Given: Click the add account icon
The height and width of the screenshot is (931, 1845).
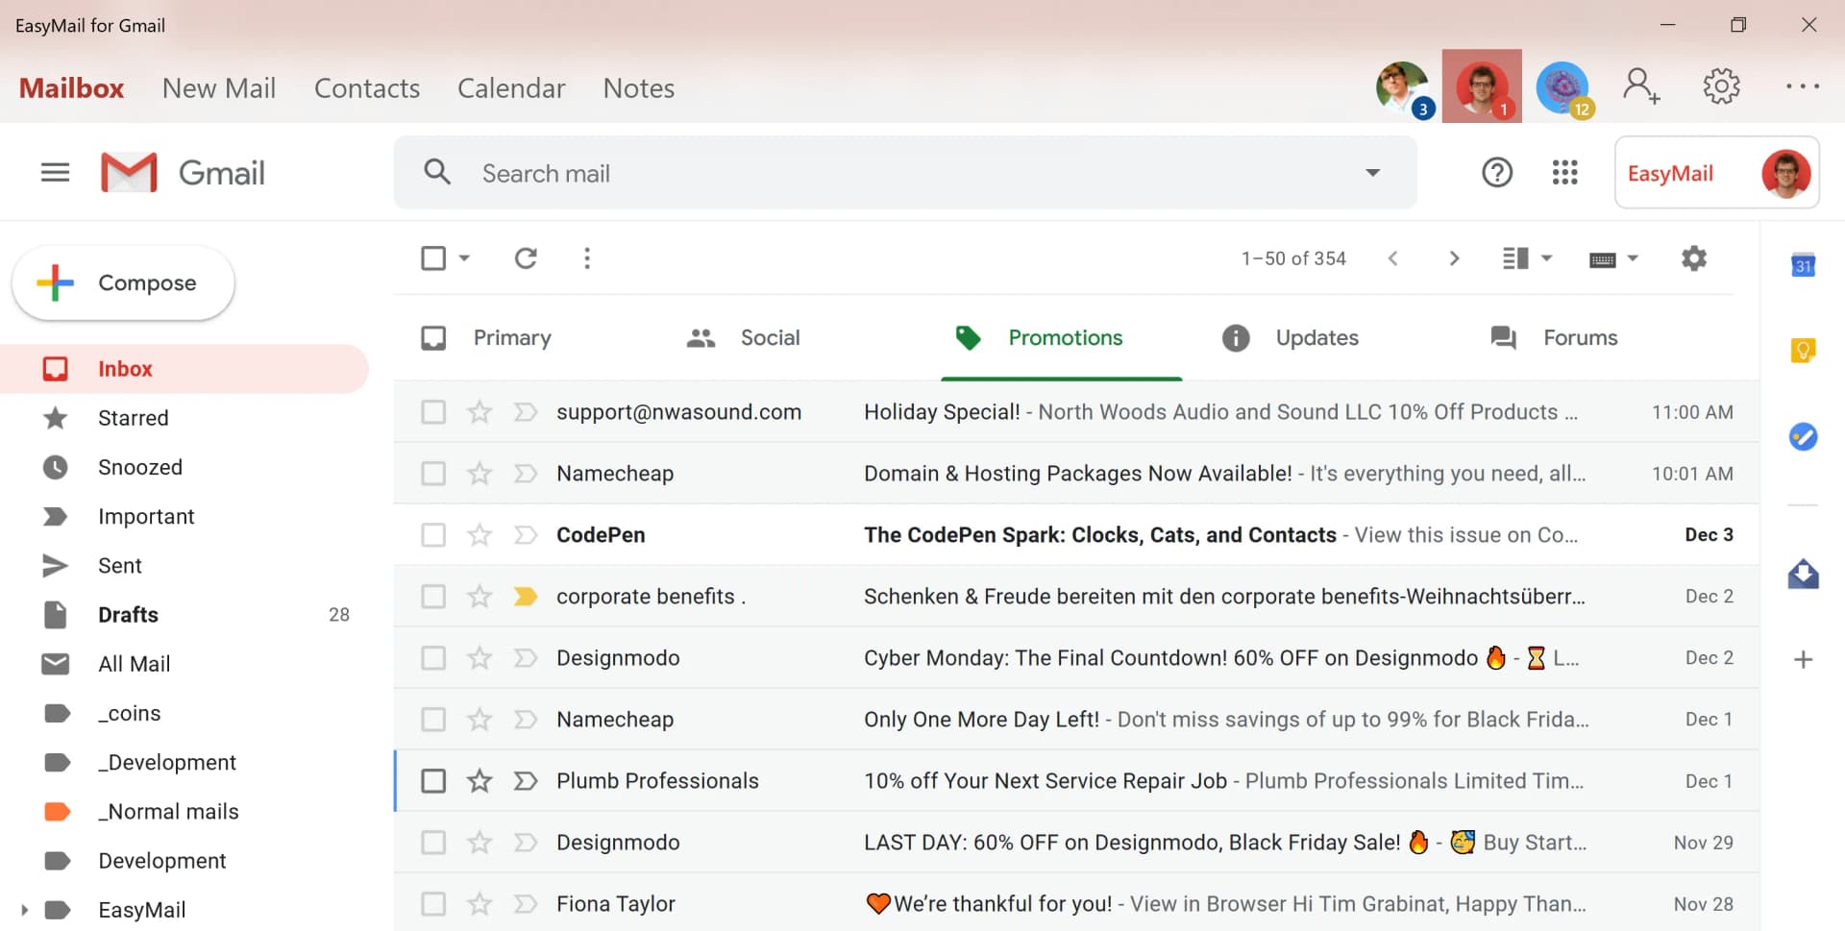Looking at the screenshot, I should click(1640, 87).
